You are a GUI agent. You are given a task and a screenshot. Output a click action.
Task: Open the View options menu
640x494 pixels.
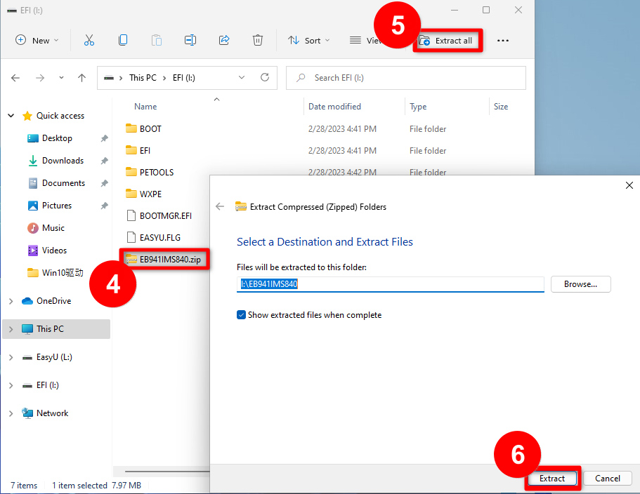tap(365, 41)
